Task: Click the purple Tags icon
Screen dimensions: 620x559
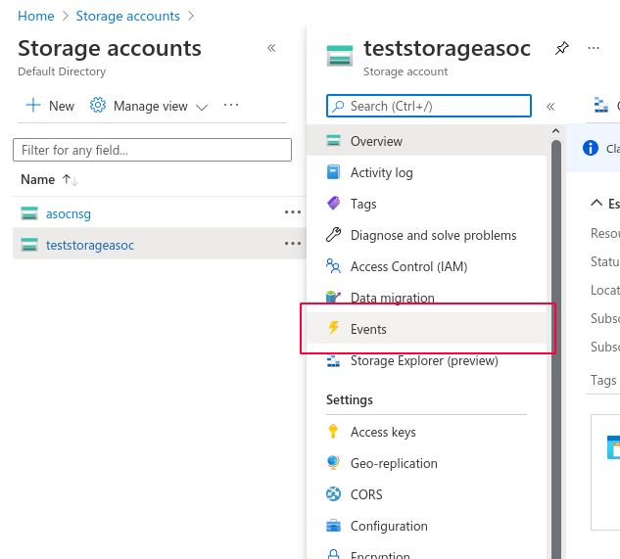Action: point(333,204)
